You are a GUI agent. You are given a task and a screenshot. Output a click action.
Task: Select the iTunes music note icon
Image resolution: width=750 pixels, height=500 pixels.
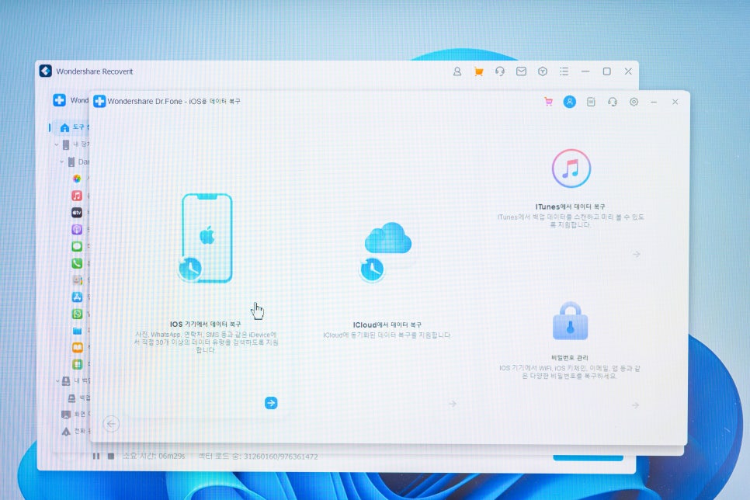(x=571, y=168)
